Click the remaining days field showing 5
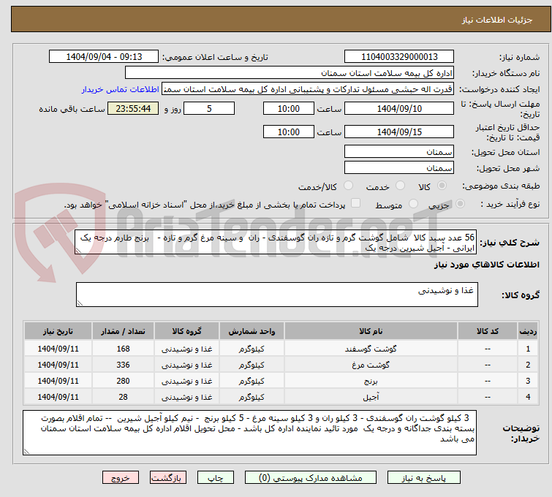The width and height of the screenshot is (552, 497). coord(209,108)
